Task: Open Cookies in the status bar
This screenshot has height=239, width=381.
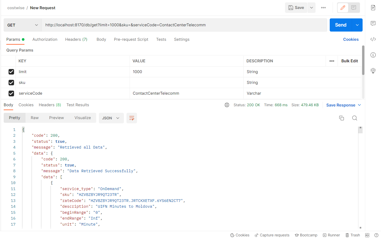Action: [240, 235]
